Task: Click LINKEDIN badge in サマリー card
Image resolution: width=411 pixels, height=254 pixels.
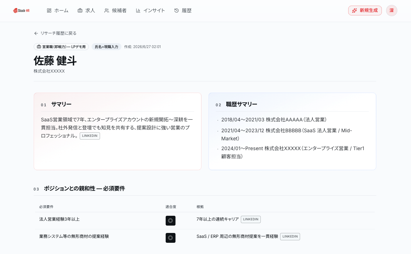Action: point(90,136)
